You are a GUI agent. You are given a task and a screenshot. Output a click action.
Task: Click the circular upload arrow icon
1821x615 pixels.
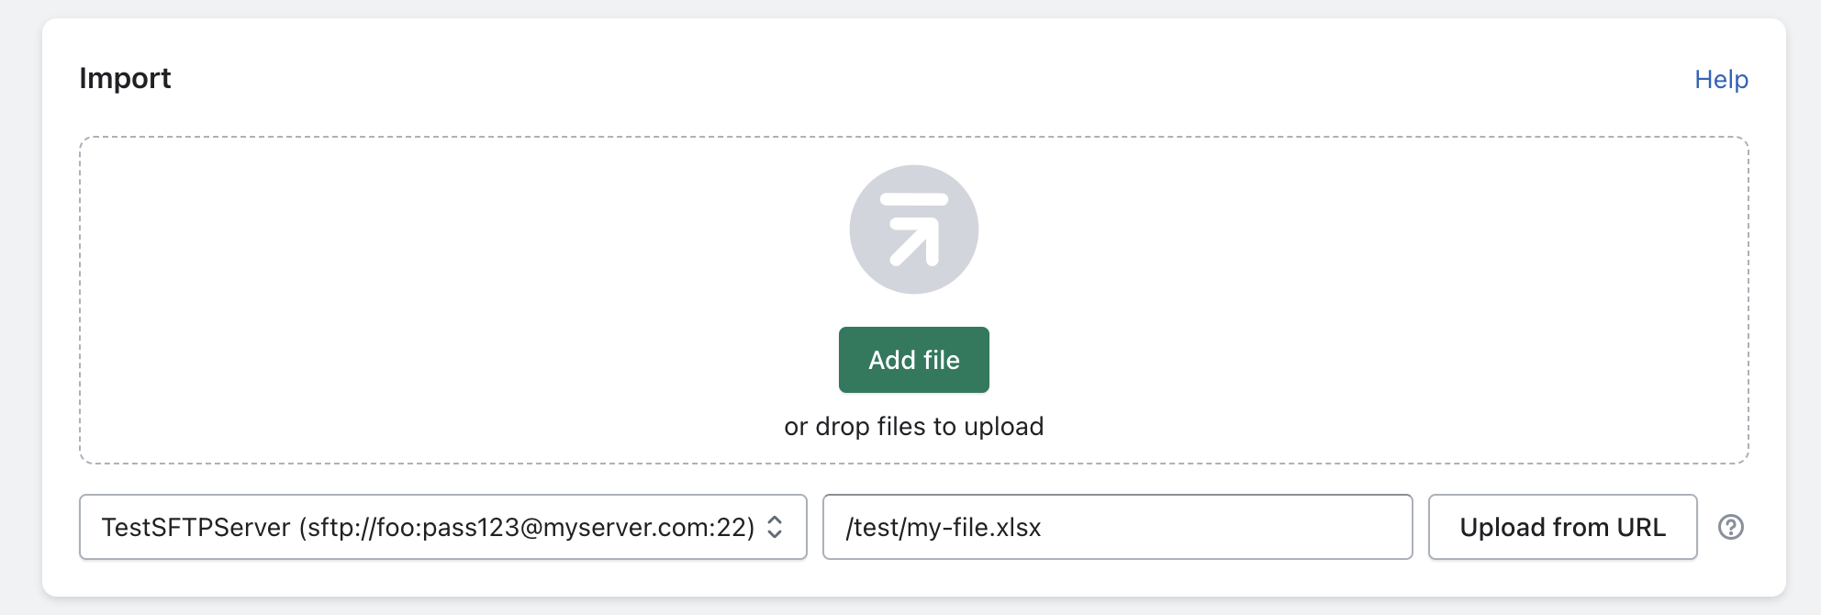click(913, 229)
